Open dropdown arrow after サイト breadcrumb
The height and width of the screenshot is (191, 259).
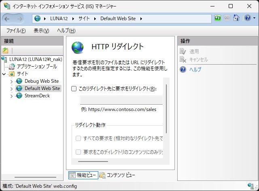pyautogui.click(x=95, y=19)
